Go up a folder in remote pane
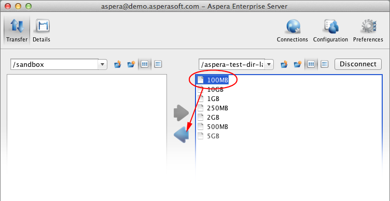 click(284, 64)
